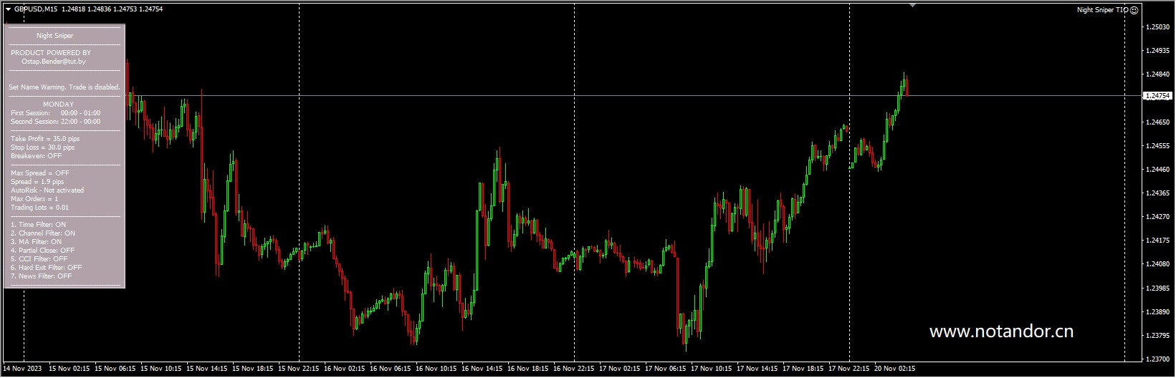Click the 1.24650 price axis label
This screenshot has width=1176, height=378.
tap(1158, 122)
